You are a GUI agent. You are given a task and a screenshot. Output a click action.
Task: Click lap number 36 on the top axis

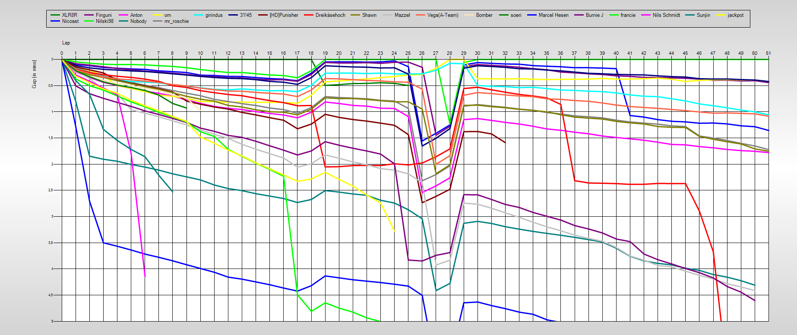pyautogui.click(x=560, y=53)
